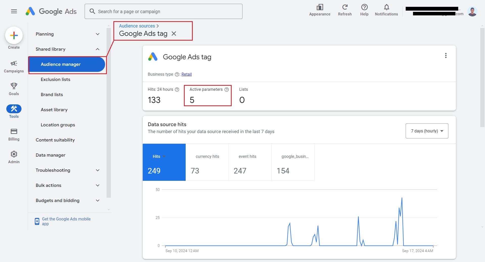Select the google_busin... hits tab

(293, 162)
